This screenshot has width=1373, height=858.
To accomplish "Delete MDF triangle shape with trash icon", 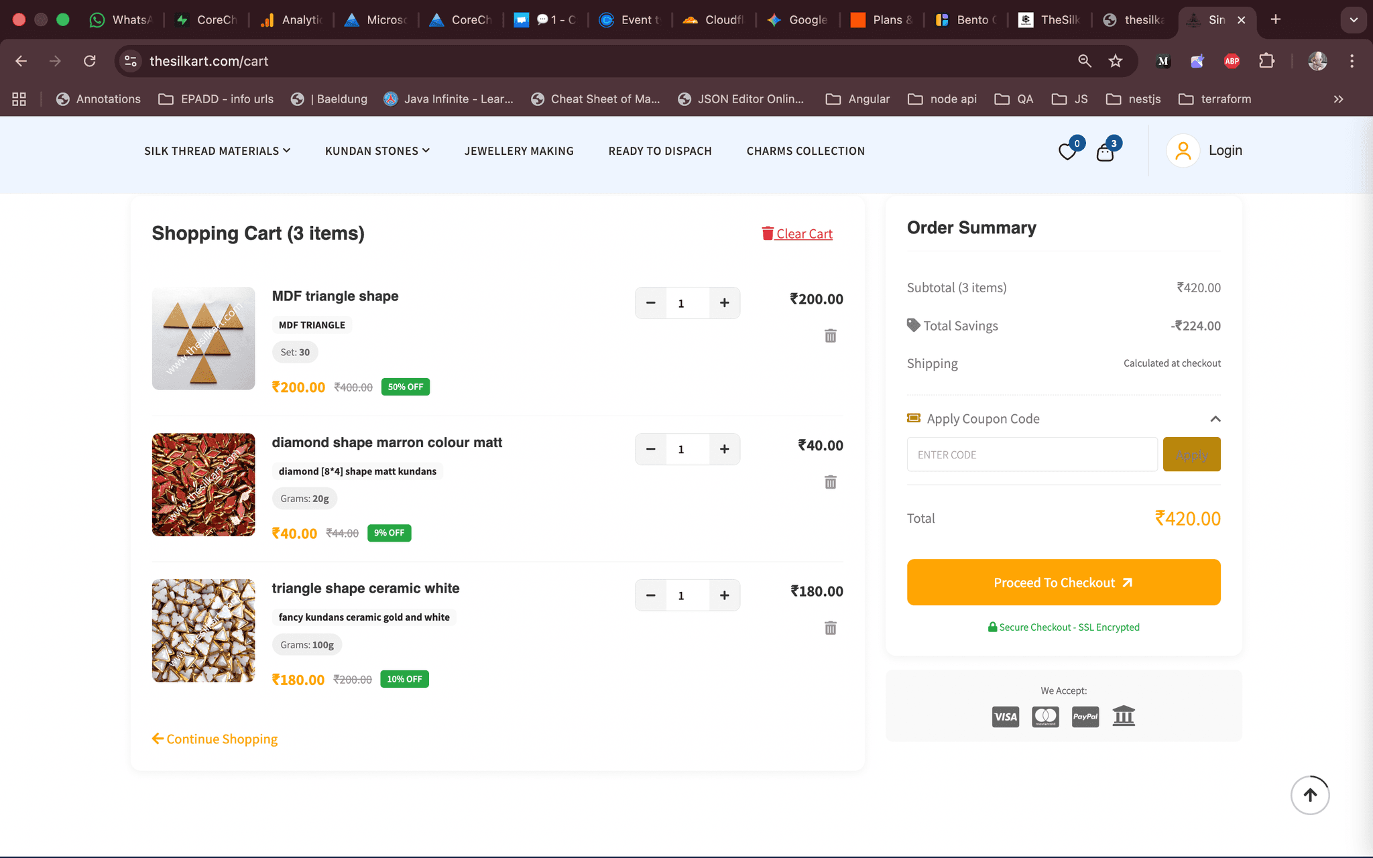I will tap(830, 336).
